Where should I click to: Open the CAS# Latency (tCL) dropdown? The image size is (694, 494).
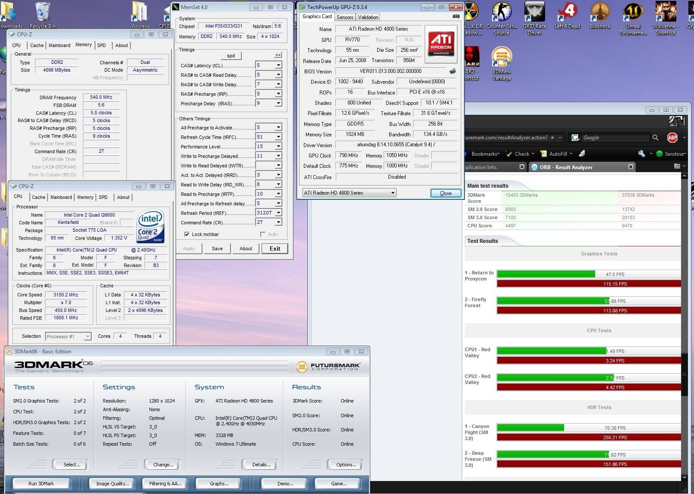(x=278, y=66)
